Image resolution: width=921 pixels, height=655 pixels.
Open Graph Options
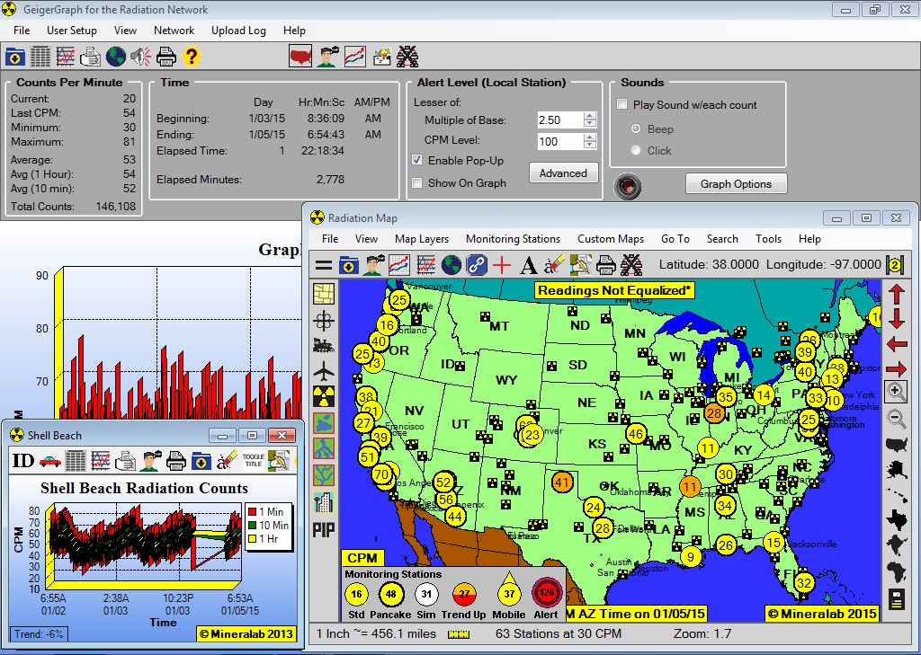(736, 184)
